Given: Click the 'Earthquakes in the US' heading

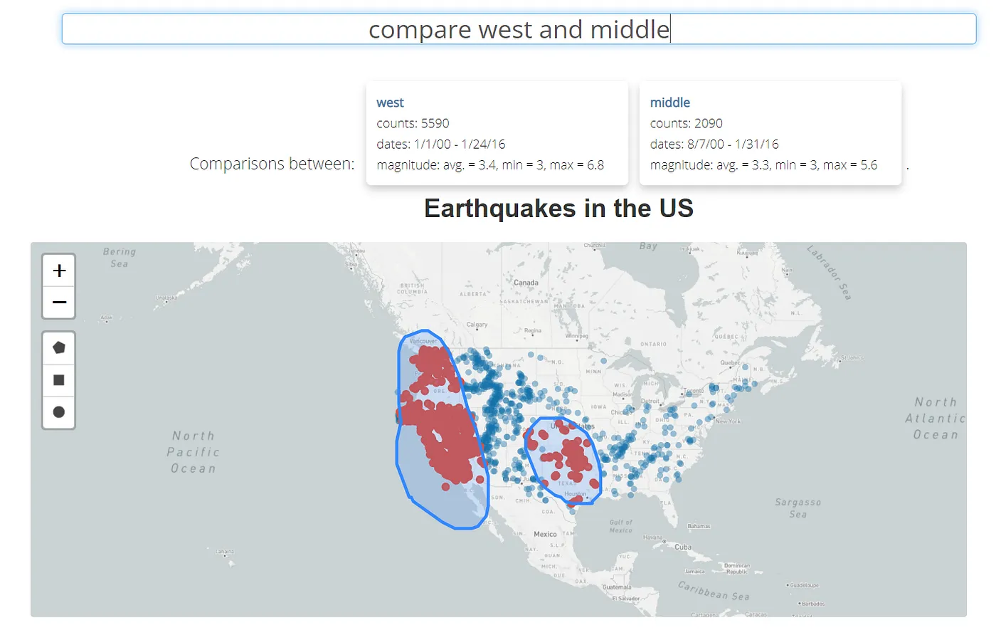Looking at the screenshot, I should coord(558,209).
